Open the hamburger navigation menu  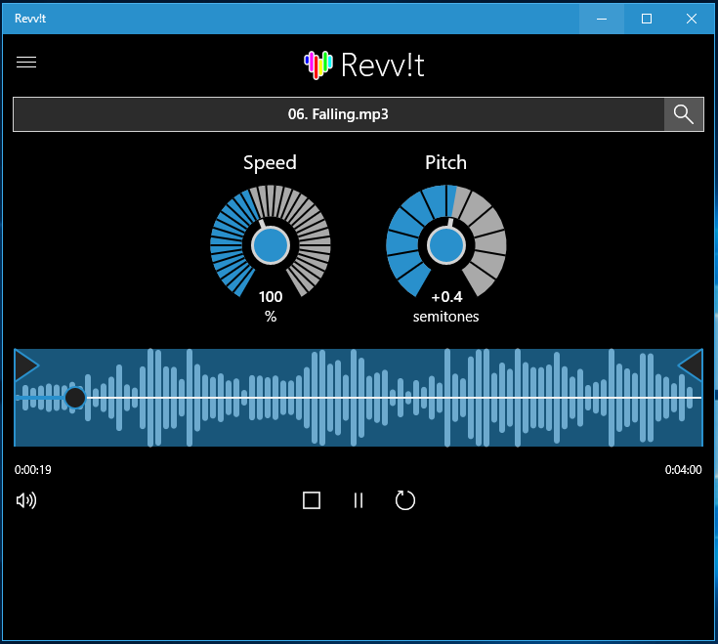[x=26, y=63]
